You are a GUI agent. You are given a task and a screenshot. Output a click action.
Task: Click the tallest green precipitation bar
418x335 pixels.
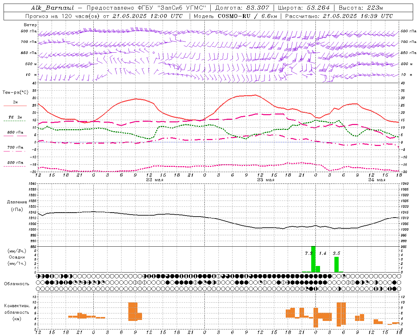point(313,259)
